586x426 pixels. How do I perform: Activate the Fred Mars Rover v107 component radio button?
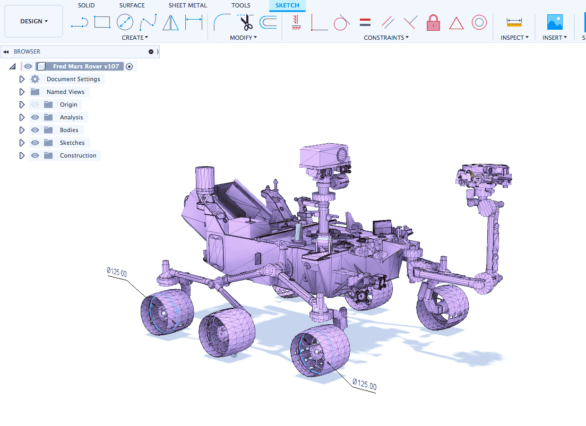[x=130, y=66]
